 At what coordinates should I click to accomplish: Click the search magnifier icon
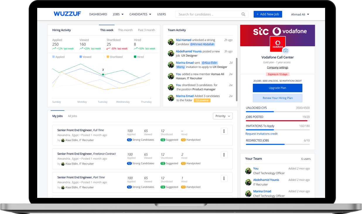point(243,14)
